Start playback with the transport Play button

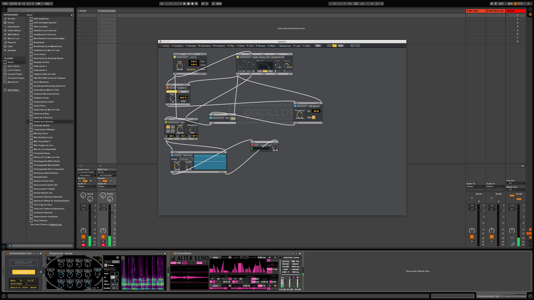(x=184, y=4)
